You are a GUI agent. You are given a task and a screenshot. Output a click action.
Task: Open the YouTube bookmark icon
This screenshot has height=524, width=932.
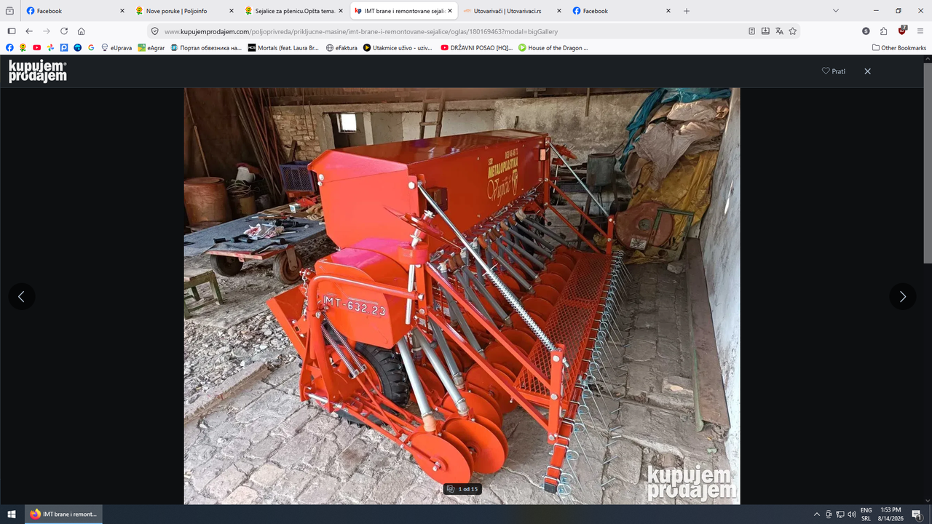tap(37, 47)
